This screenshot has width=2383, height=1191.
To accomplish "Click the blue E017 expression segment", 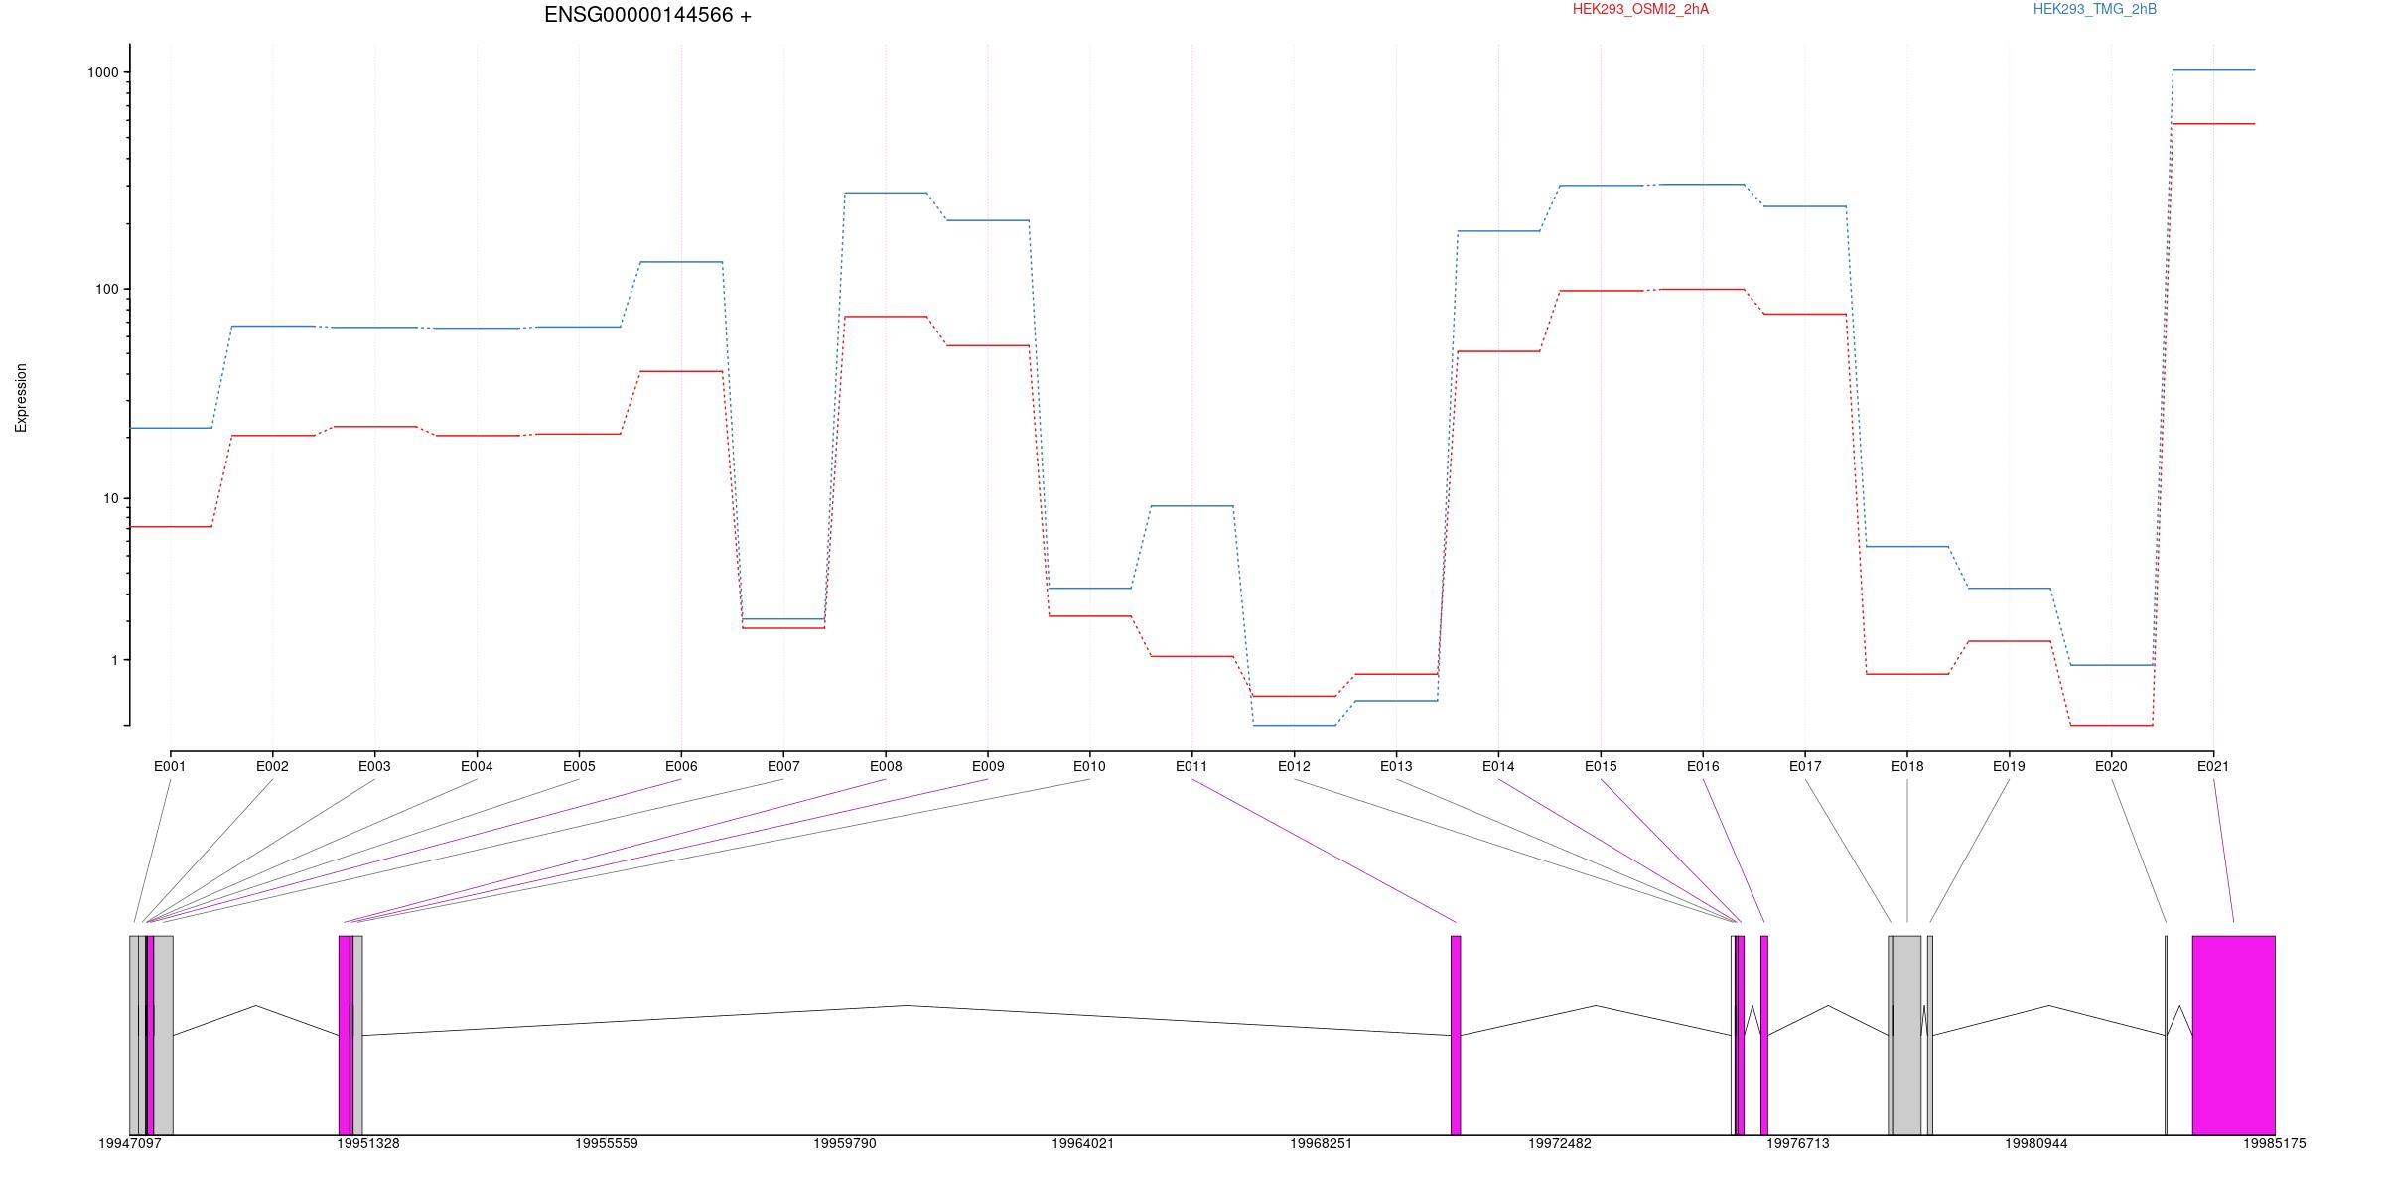I will point(1805,206).
